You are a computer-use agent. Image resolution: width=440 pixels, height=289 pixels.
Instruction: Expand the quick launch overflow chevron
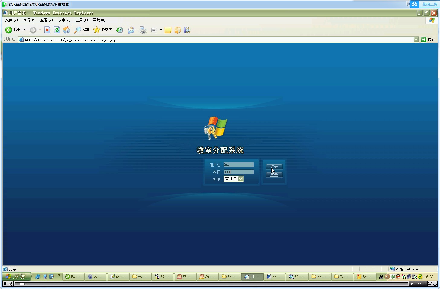click(59, 275)
